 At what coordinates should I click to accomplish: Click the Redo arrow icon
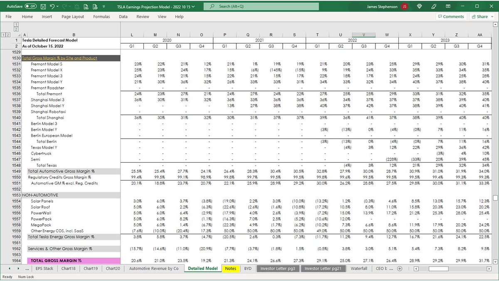tap(64, 7)
